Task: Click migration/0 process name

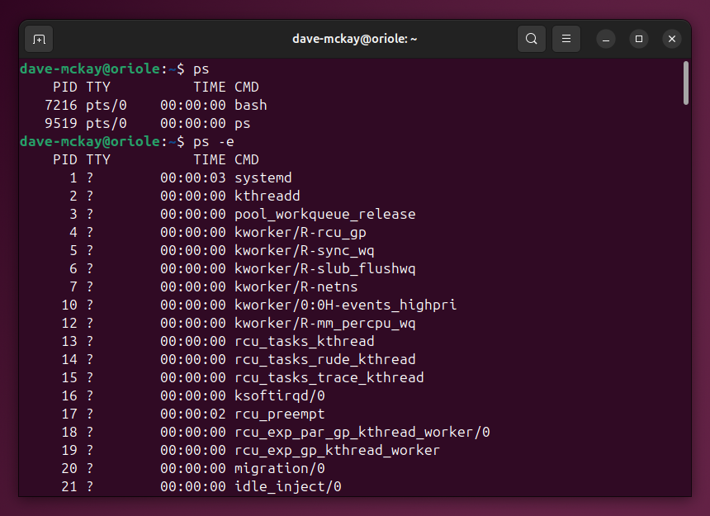Action: [x=279, y=468]
